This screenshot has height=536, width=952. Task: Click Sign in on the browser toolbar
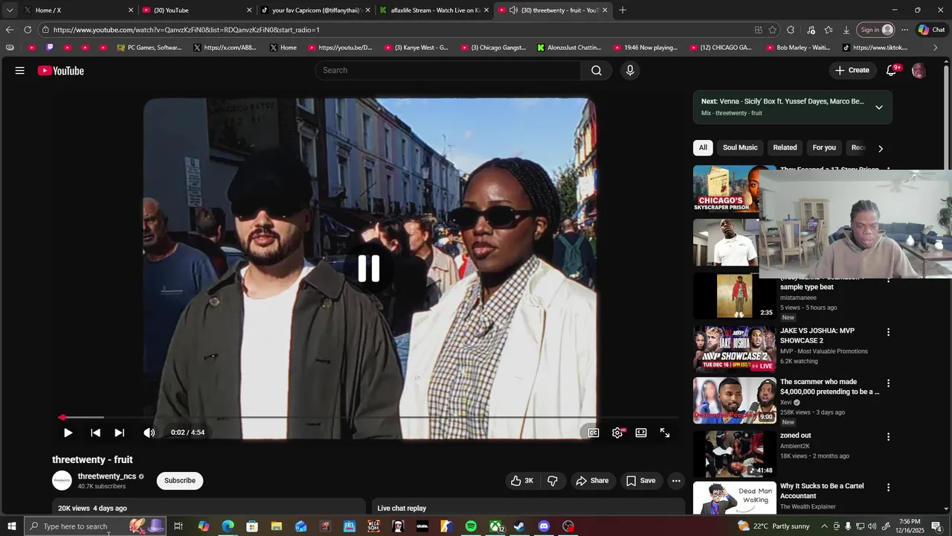click(876, 30)
